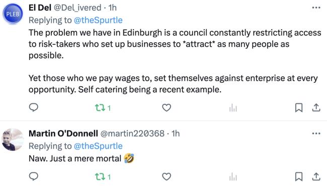Open more options for El Del's tweet
The image size is (327, 188).
316,8
